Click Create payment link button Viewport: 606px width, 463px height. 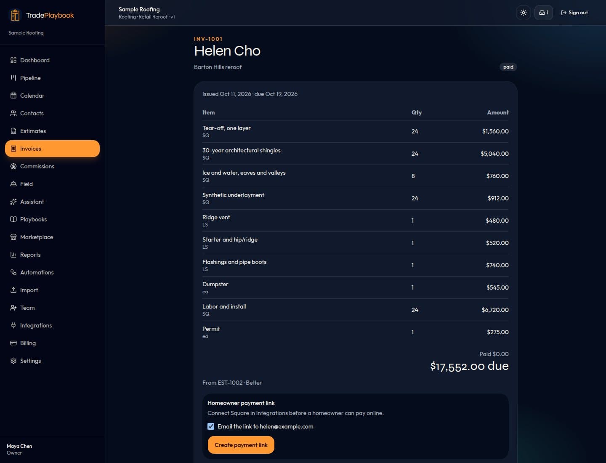pyautogui.click(x=241, y=445)
